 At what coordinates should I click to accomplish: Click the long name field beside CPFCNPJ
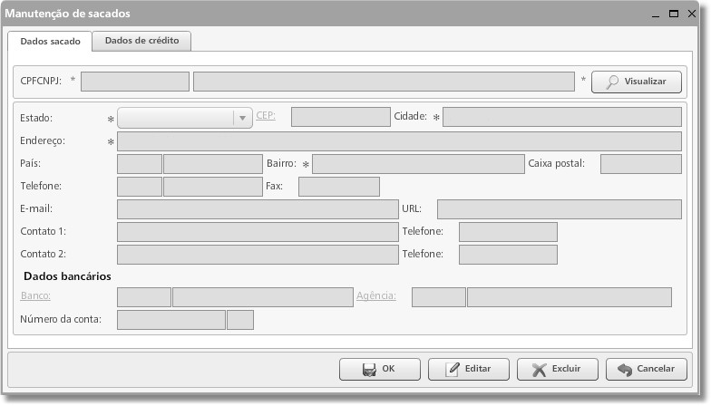(x=384, y=82)
